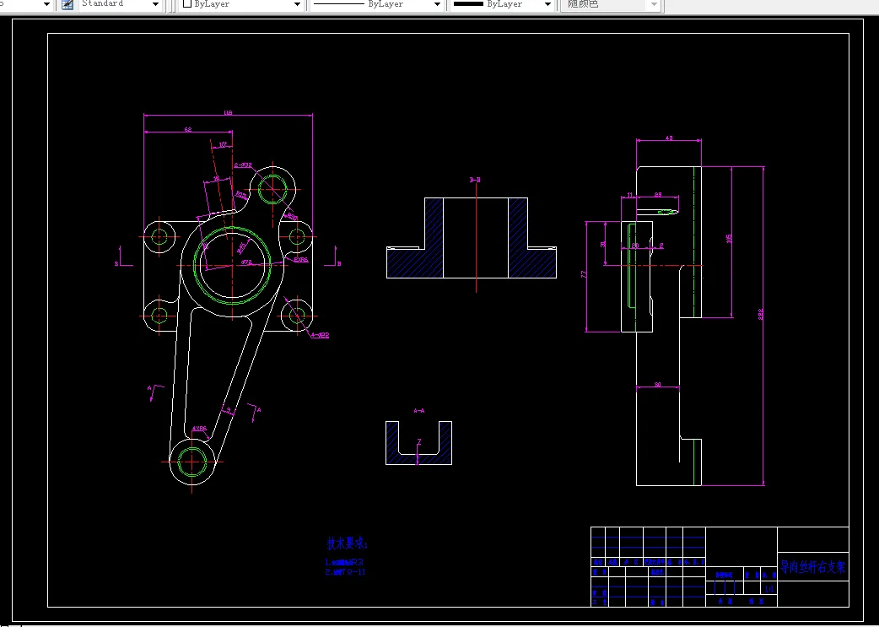Select the 7 depth dimension in A-A section

[418, 442]
